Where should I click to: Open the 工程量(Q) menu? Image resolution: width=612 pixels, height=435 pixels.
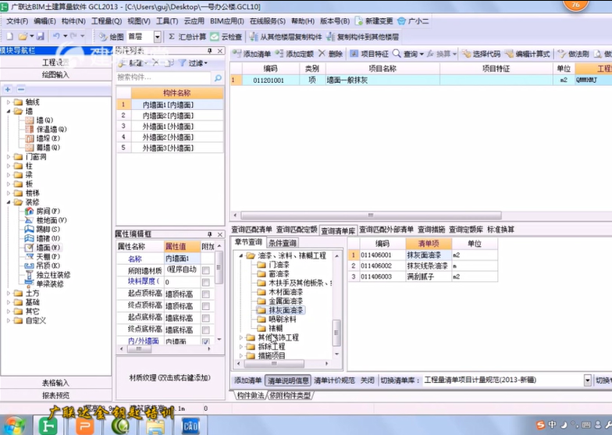click(106, 21)
